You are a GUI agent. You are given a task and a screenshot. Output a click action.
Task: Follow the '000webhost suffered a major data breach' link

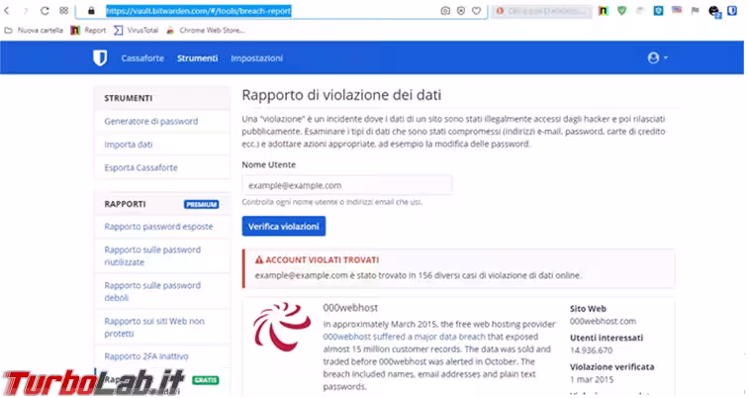(x=404, y=337)
